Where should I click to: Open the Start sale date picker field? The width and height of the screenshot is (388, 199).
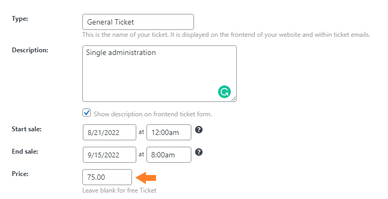pyautogui.click(x=110, y=132)
